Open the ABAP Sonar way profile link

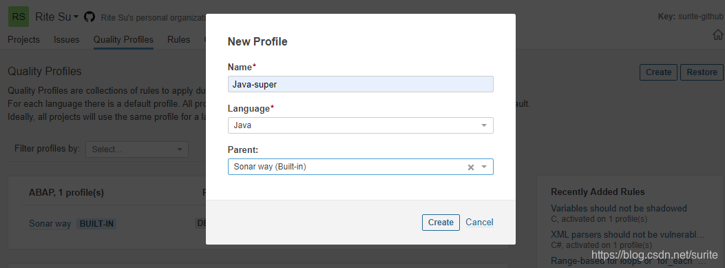point(50,224)
